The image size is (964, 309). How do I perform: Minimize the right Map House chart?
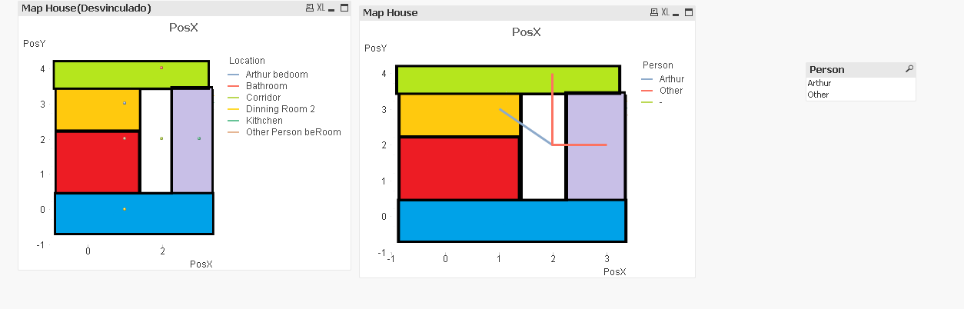point(676,12)
